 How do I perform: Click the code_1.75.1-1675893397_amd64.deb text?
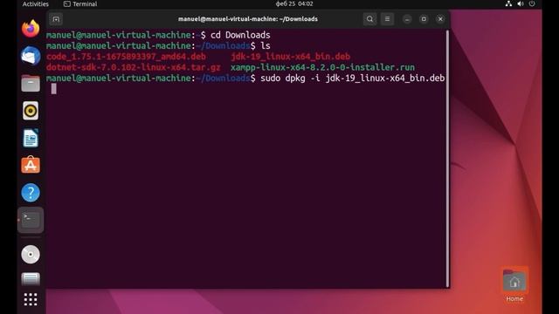pos(126,57)
